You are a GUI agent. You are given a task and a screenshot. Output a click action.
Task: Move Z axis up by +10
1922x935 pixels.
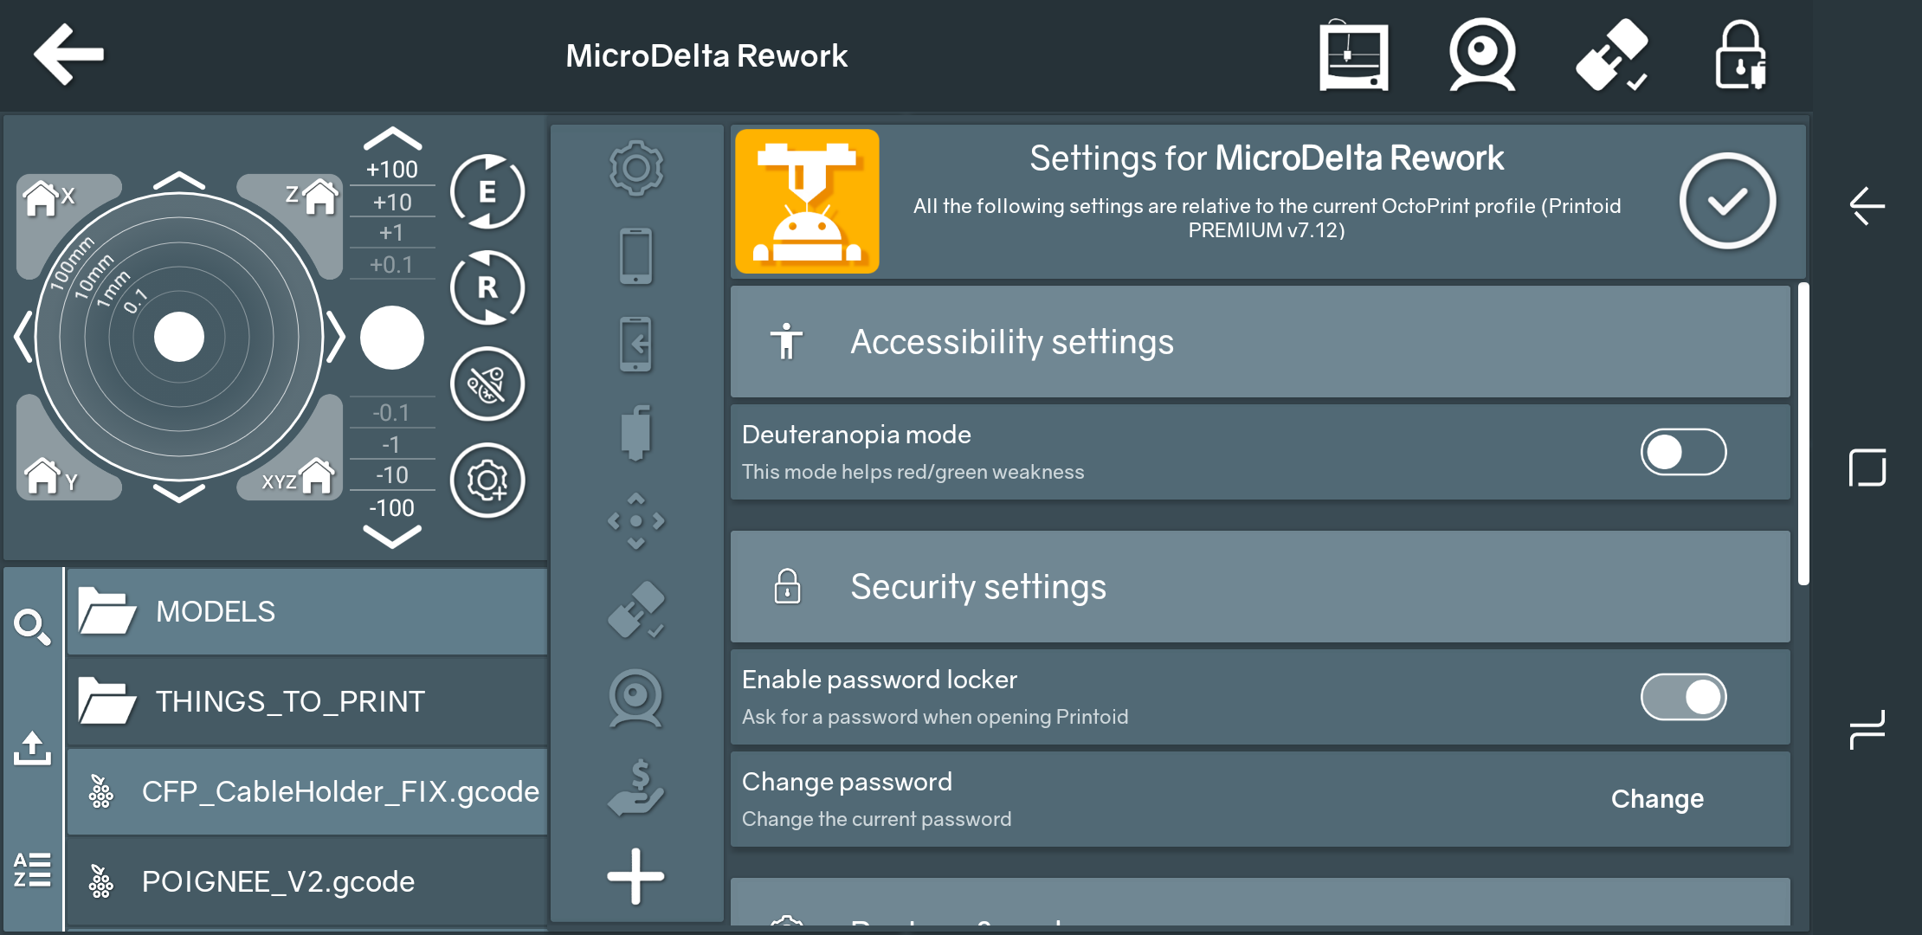(x=392, y=202)
